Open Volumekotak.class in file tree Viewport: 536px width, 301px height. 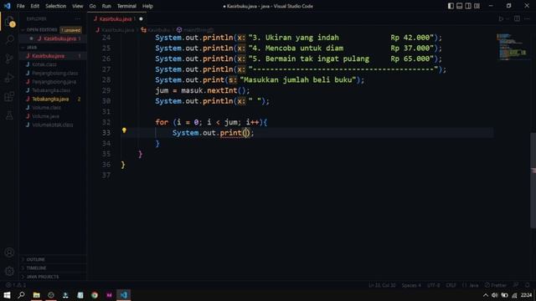point(53,125)
